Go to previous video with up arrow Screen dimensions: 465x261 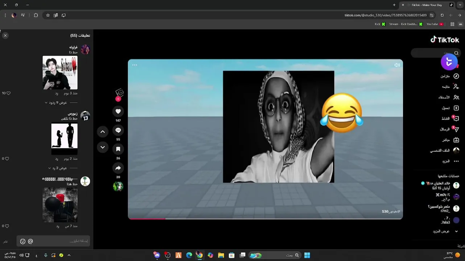(103, 132)
